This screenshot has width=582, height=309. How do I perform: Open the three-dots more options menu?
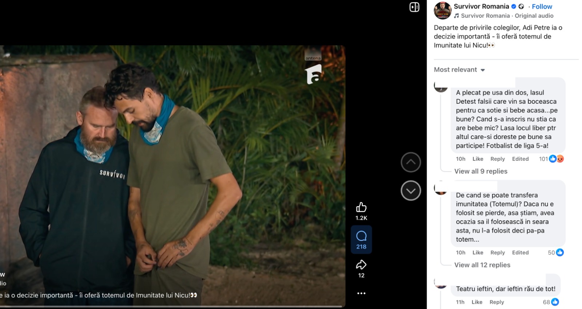pyautogui.click(x=361, y=293)
